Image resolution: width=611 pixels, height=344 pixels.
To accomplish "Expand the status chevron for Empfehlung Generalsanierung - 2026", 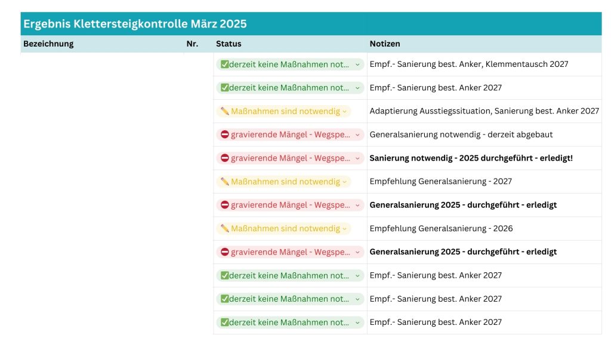I will pos(345,229).
